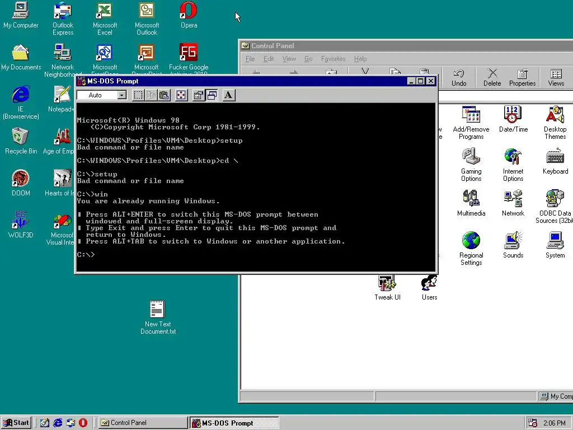This screenshot has height=430, width=573.
Task: Open the Go menu in Control Panel
Action: pyautogui.click(x=308, y=59)
